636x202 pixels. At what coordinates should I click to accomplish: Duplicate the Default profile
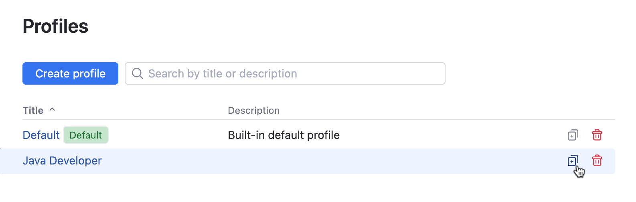click(573, 135)
